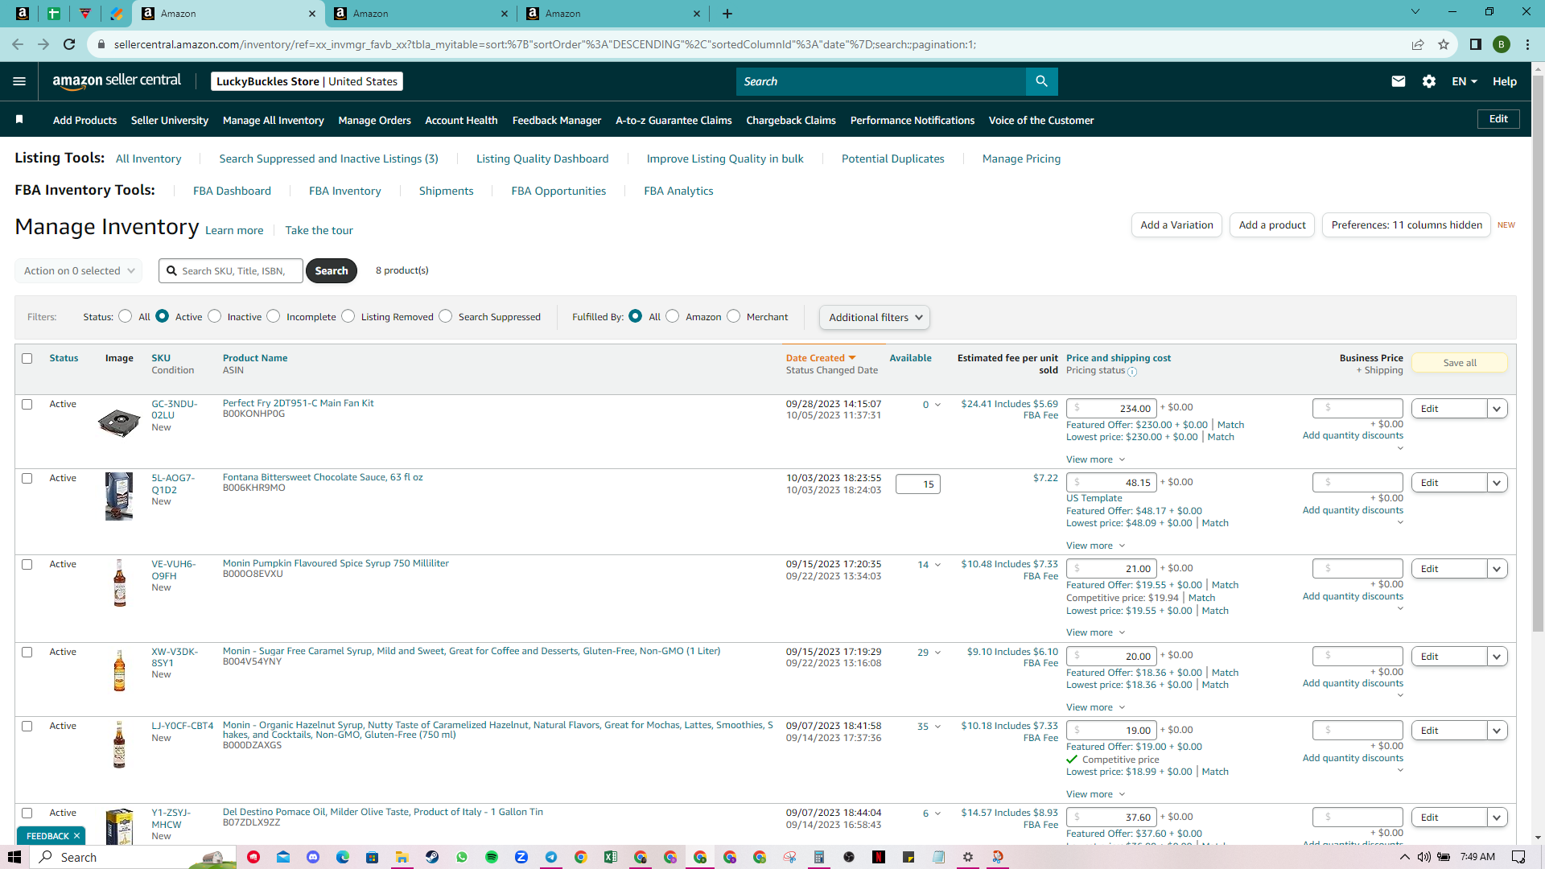The width and height of the screenshot is (1545, 869).
Task: Click Preferences: 11 columns hidden button
Action: 1407,225
